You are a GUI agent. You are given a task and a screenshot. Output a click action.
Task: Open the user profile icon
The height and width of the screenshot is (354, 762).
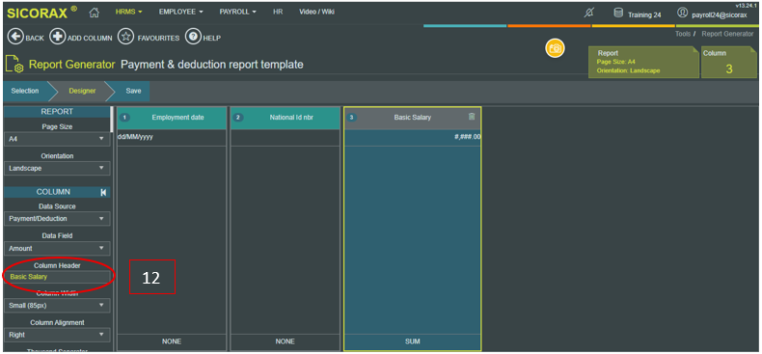tap(683, 13)
